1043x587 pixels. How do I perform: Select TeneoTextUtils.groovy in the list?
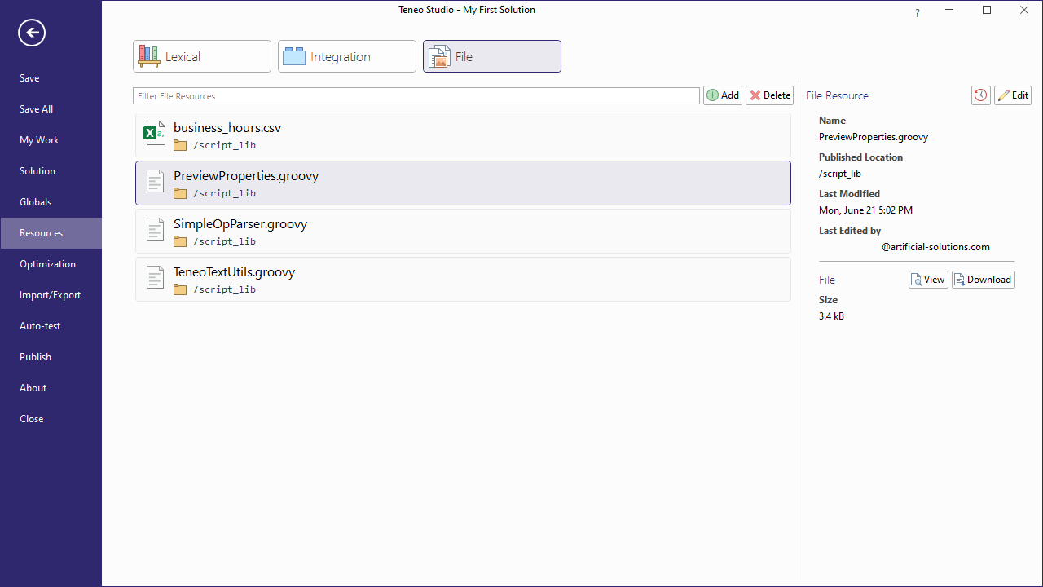click(x=463, y=280)
